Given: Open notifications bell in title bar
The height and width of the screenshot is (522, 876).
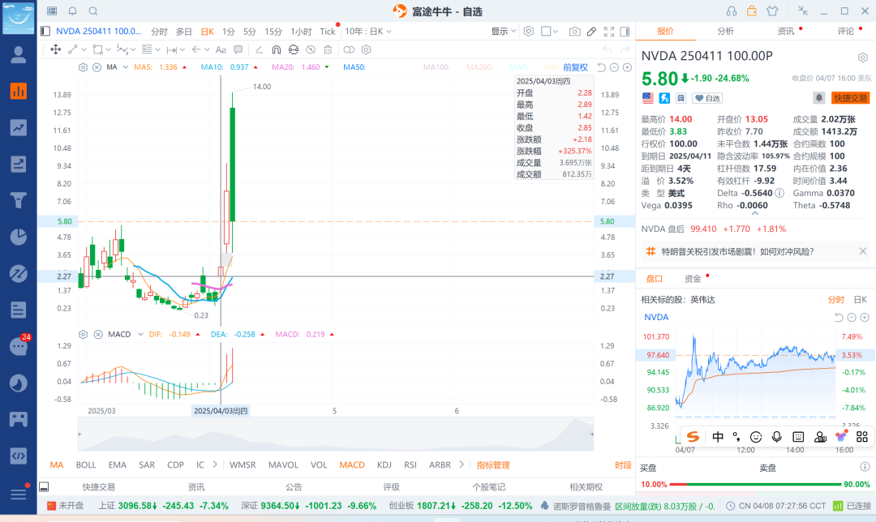Looking at the screenshot, I should click(73, 11).
